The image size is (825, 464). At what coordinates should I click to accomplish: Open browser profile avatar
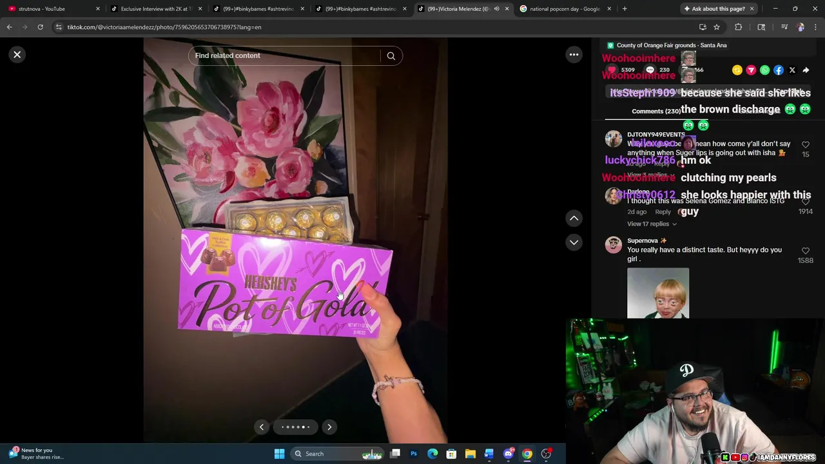click(801, 27)
